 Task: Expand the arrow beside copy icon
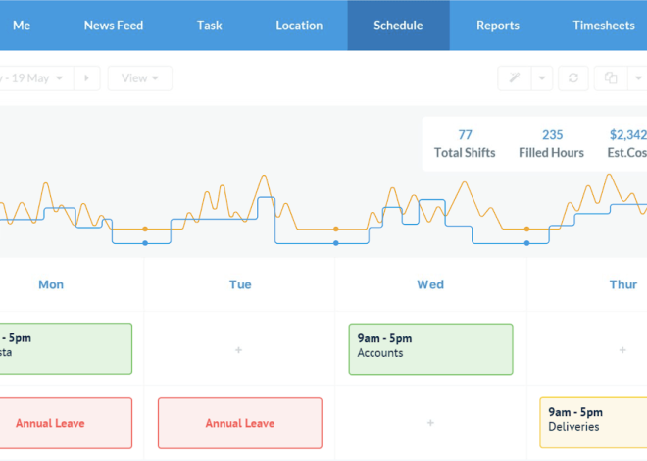click(x=638, y=78)
